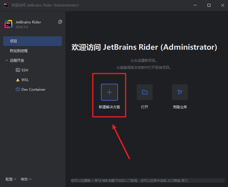Maximize the Rider welcome window

click(x=209, y=5)
